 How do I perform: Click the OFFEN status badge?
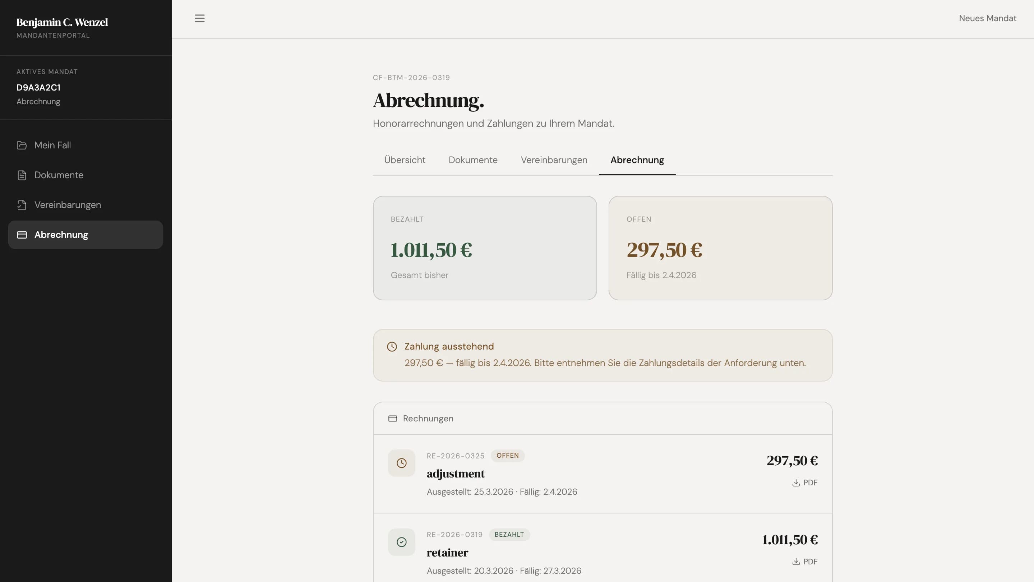click(507, 456)
